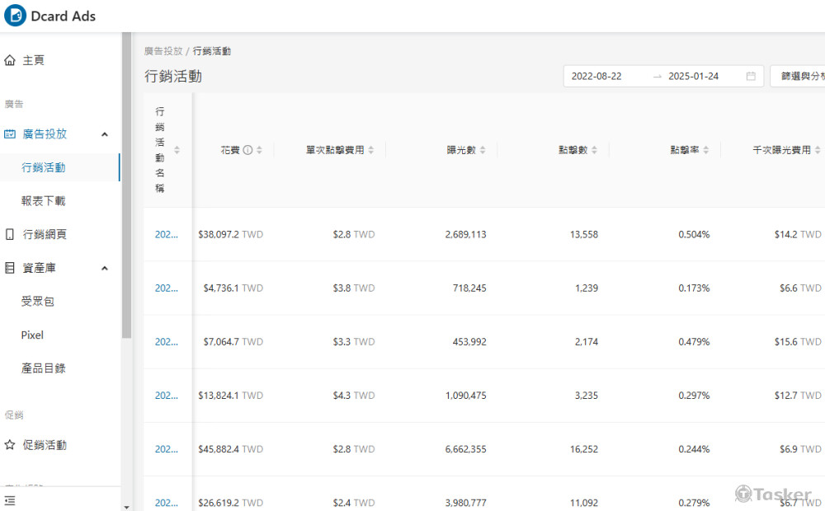Select the 促銷活動 star icon
Viewport: 825px width, 511px height.
(9, 444)
